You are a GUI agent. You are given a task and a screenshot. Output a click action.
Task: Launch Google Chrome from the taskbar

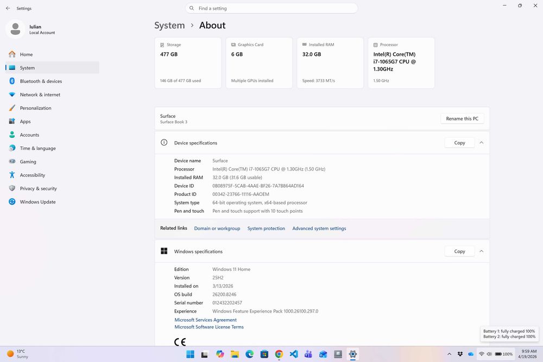279,354
